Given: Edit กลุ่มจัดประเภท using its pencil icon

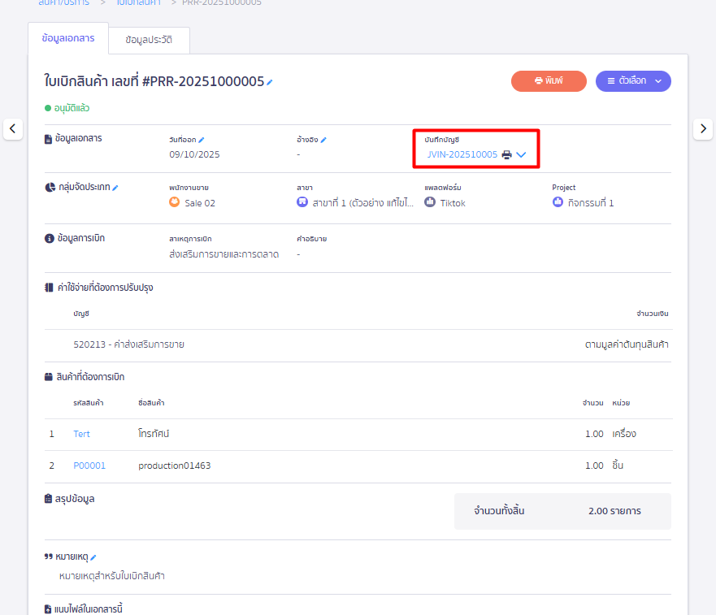Looking at the screenshot, I should 115,188.
